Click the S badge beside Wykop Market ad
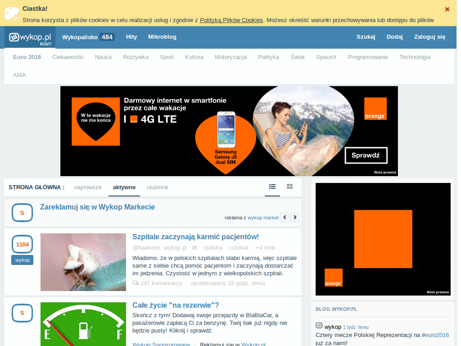 [x=22, y=213]
